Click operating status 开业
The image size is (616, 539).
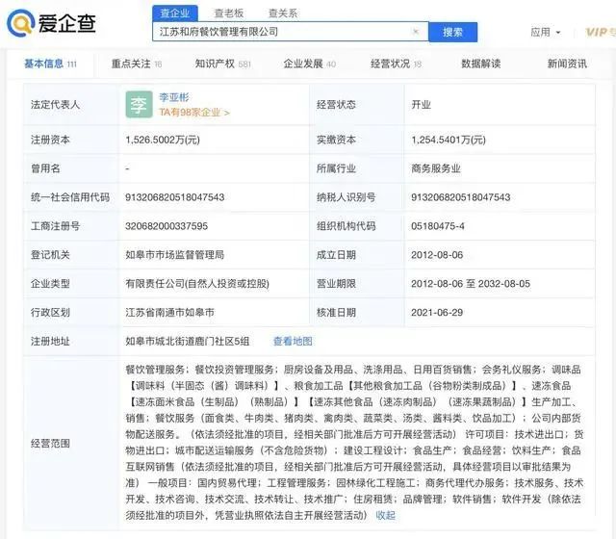422,105
